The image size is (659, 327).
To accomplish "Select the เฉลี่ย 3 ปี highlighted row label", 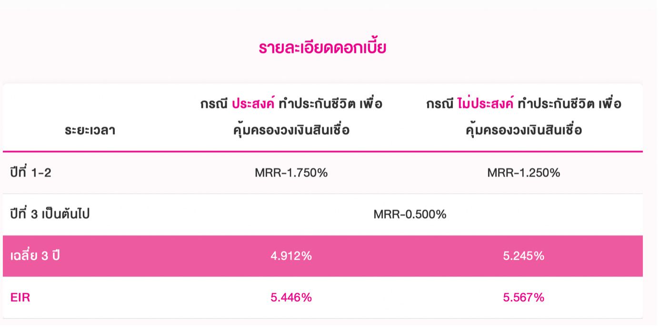I will coord(35,256).
